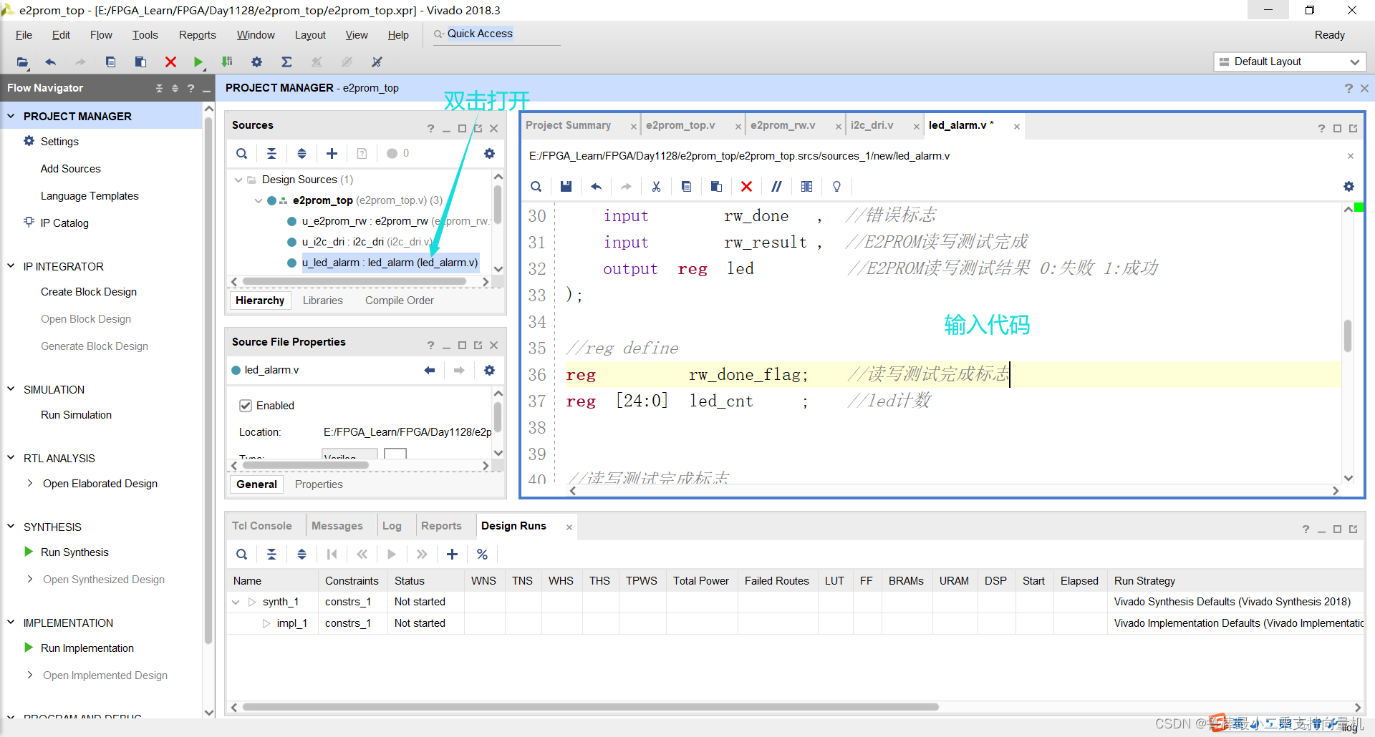Collapse the PROJECT MANAGER section

[x=11, y=116]
